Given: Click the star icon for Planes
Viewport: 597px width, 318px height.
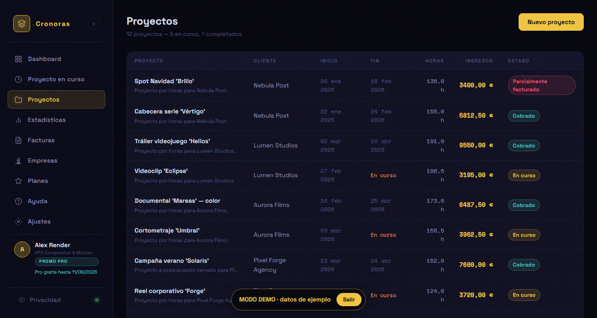Looking at the screenshot, I should pyautogui.click(x=18, y=181).
